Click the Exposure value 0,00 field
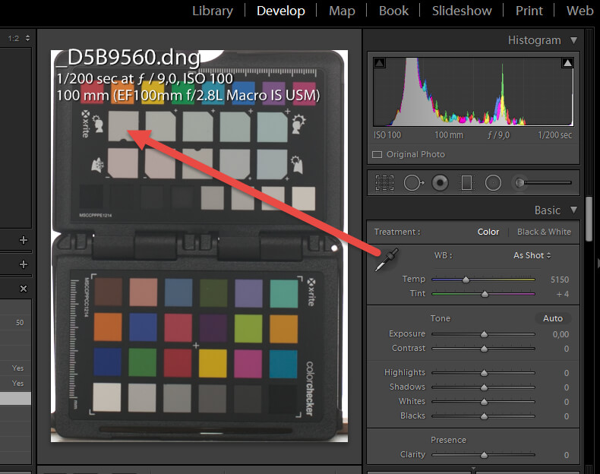 pos(561,334)
